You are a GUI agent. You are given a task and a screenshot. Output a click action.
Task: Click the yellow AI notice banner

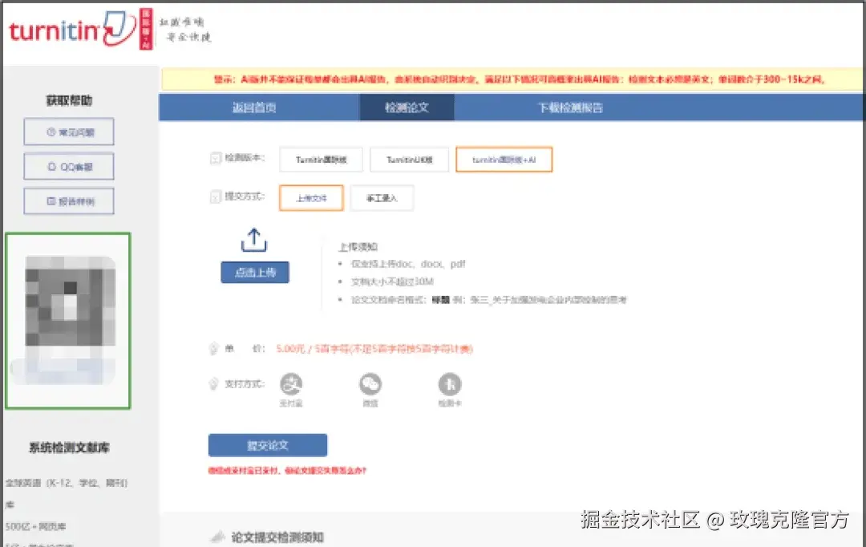pos(512,79)
